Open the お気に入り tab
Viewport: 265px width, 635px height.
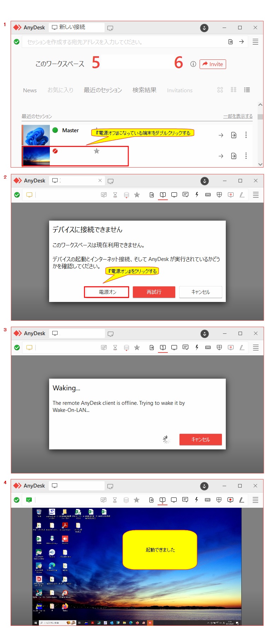click(x=60, y=90)
